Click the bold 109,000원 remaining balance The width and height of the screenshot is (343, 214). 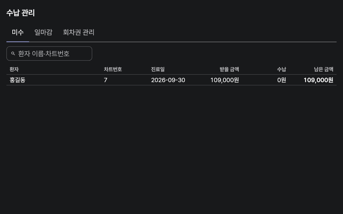click(x=318, y=80)
